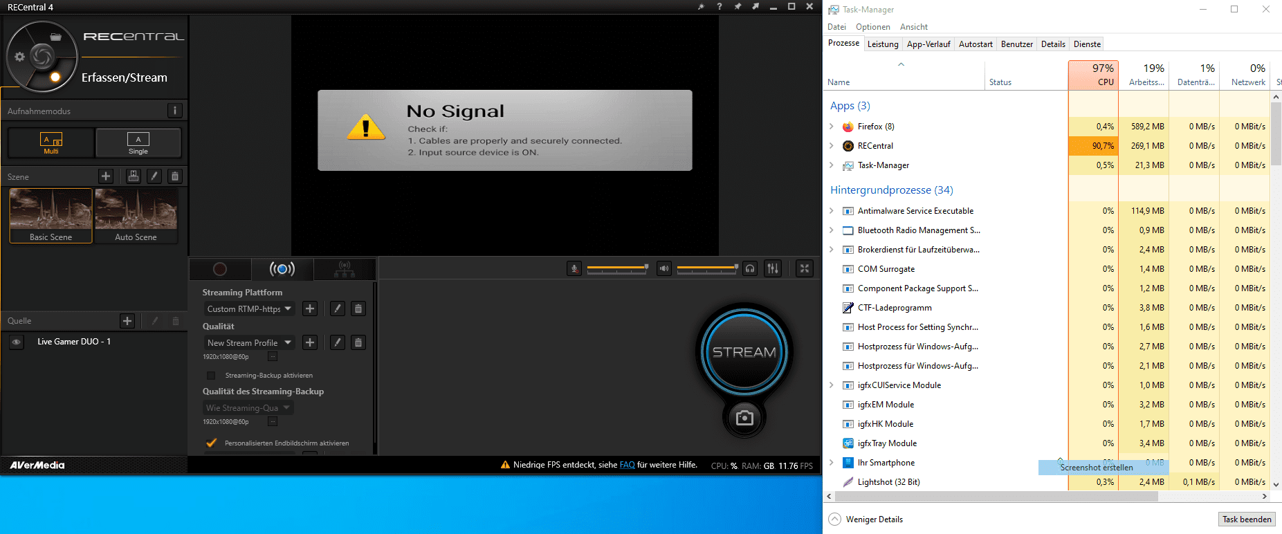Edit the Custom RTMP streaming platform

(338, 309)
